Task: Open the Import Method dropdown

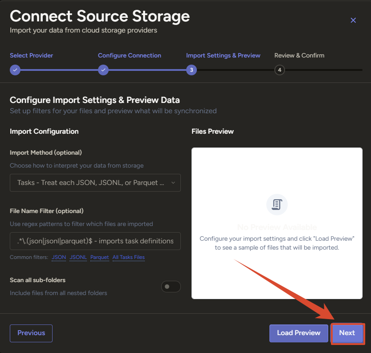Action: pos(95,183)
